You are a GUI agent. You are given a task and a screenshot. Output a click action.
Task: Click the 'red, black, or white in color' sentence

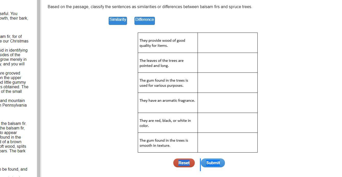click(x=165, y=123)
